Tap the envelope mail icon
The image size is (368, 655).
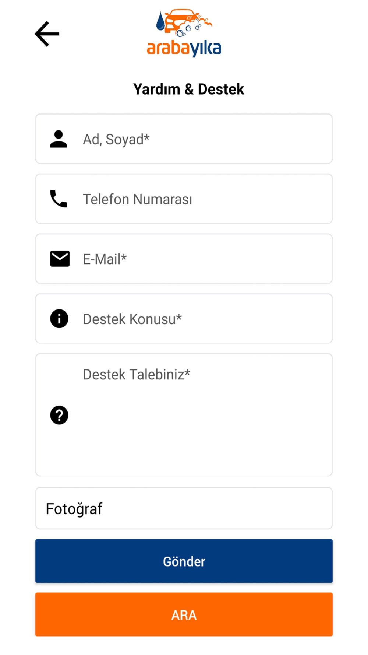point(60,259)
